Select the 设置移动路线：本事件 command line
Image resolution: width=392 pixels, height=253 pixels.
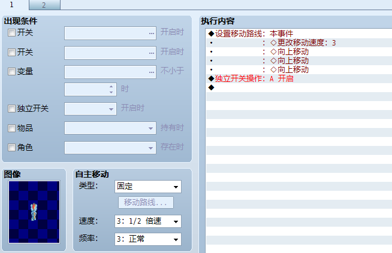299,33
